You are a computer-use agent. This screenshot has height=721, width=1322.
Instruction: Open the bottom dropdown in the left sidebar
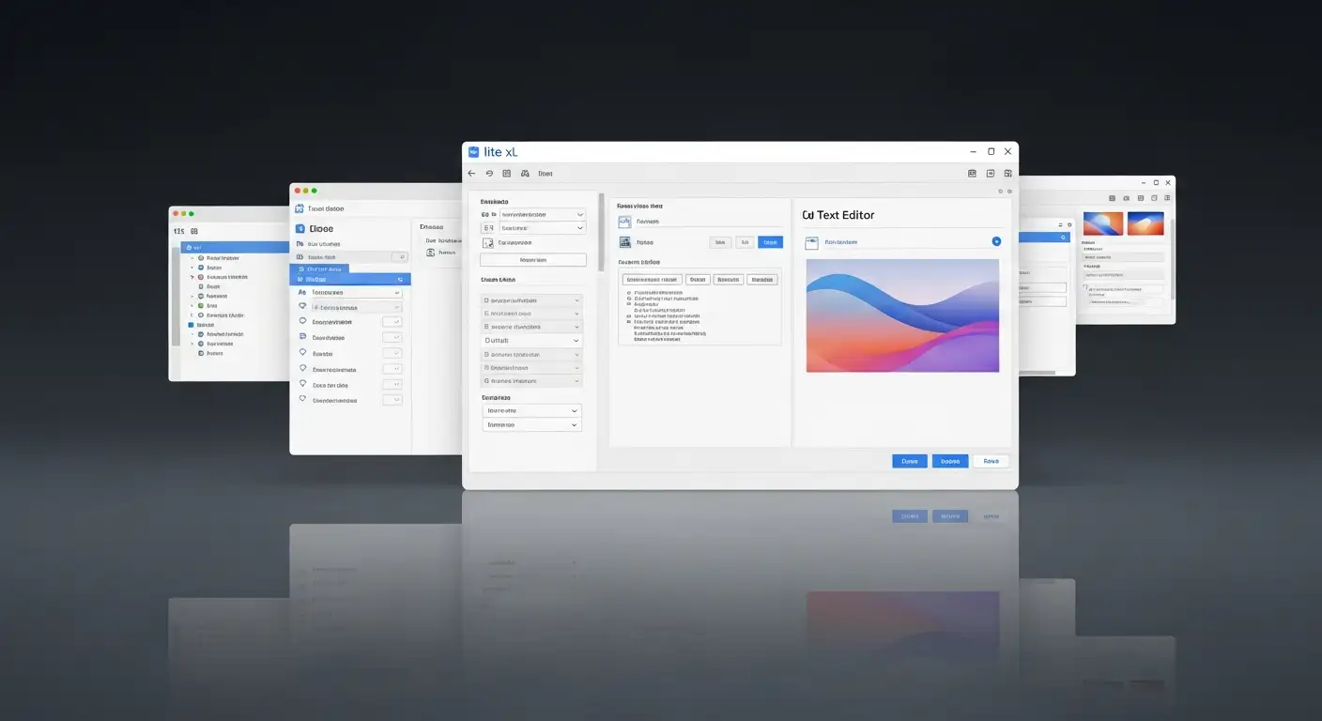click(x=531, y=425)
